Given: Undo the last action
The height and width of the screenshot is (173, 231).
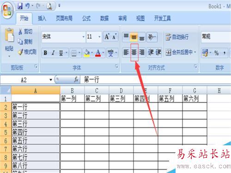Looking at the screenshot, I should [27, 6].
